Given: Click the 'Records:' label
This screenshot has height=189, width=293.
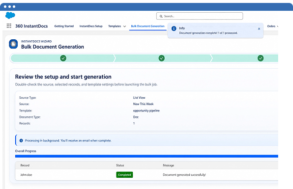Looking at the screenshot, I should (25, 123).
